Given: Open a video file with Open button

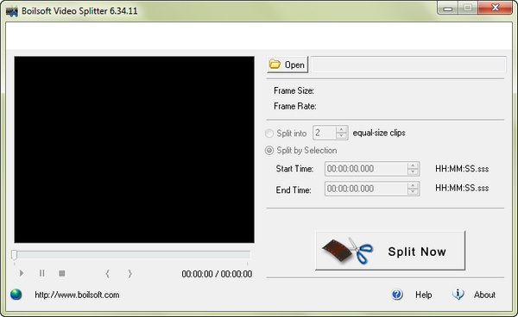Looking at the screenshot, I should [287, 65].
